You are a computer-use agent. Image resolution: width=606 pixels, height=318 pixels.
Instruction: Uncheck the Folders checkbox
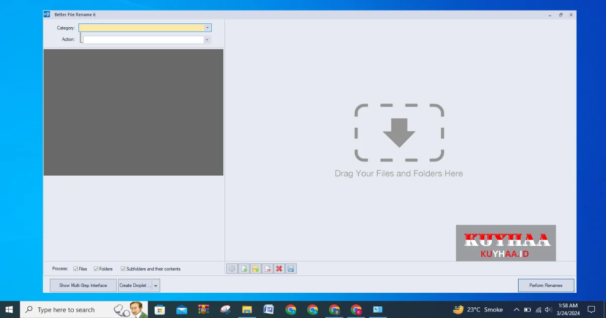point(96,269)
